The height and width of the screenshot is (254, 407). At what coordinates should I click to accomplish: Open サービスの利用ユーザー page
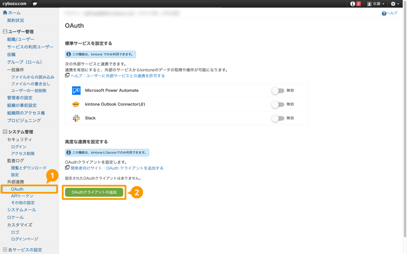point(30,47)
